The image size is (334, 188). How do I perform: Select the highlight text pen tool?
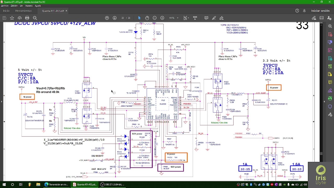[x=214, y=18]
